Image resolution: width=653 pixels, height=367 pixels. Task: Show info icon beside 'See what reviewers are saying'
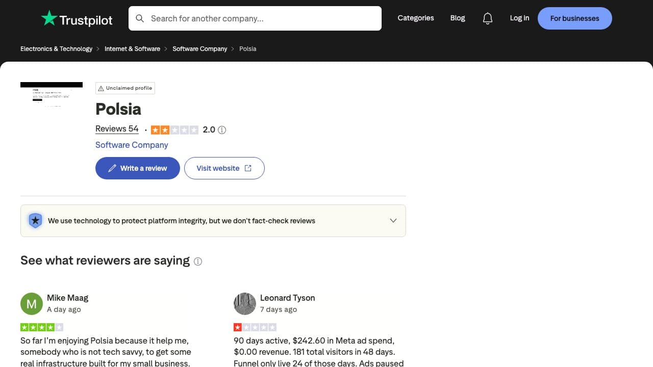(x=198, y=261)
